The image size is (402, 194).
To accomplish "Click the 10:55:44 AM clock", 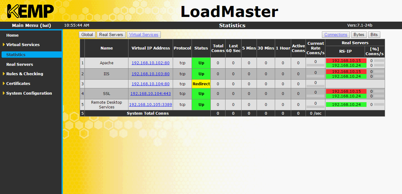I will click(x=77, y=25).
